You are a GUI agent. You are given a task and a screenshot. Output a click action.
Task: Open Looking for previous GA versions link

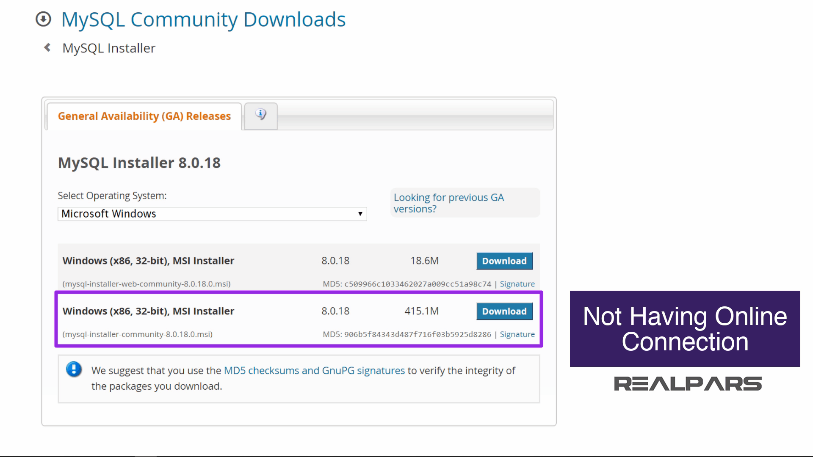[x=448, y=203]
